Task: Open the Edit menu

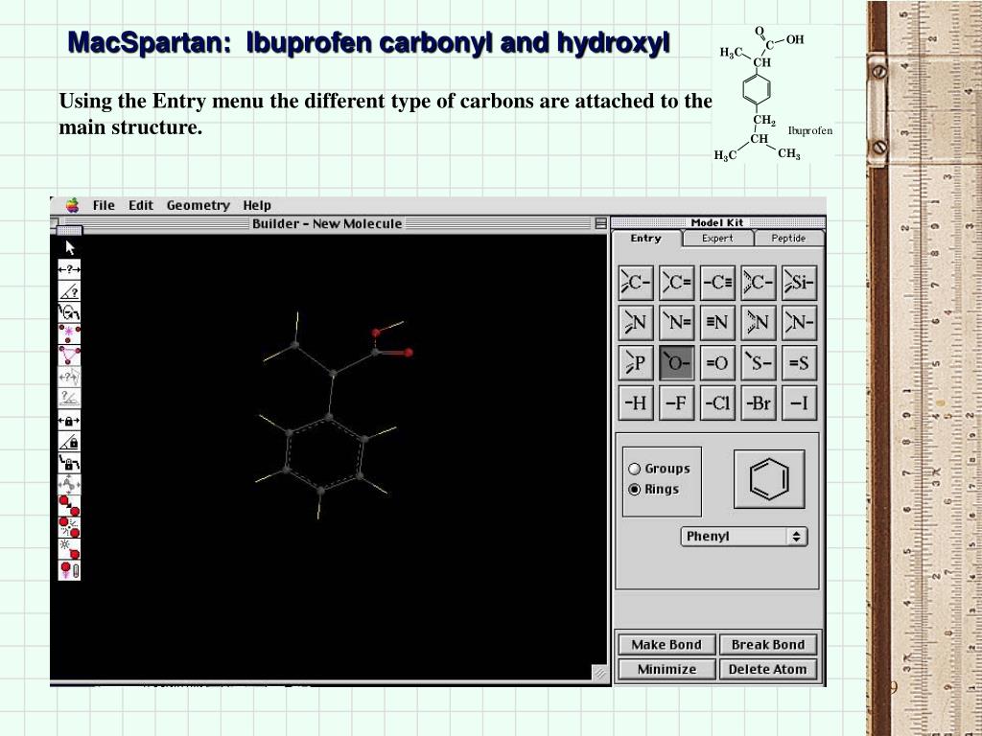Action: point(141,205)
